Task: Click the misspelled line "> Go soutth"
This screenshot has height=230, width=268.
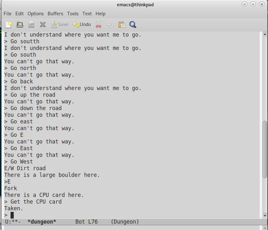Action: (22, 41)
